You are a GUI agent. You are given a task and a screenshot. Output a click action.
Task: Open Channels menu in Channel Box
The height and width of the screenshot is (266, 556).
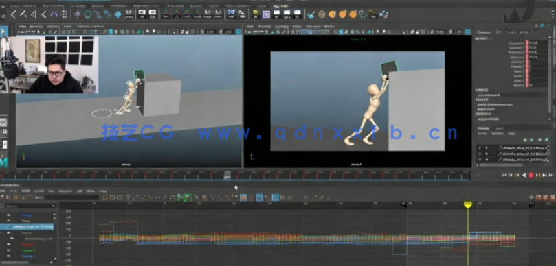point(484,32)
